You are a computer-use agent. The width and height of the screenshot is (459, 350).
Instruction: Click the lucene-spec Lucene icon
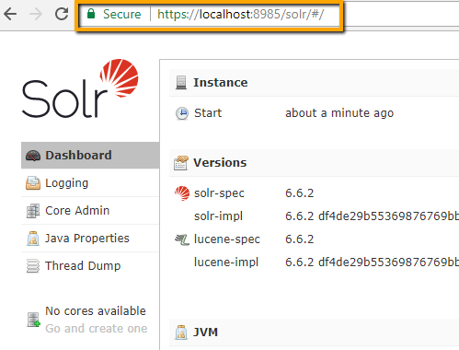pyautogui.click(x=182, y=239)
